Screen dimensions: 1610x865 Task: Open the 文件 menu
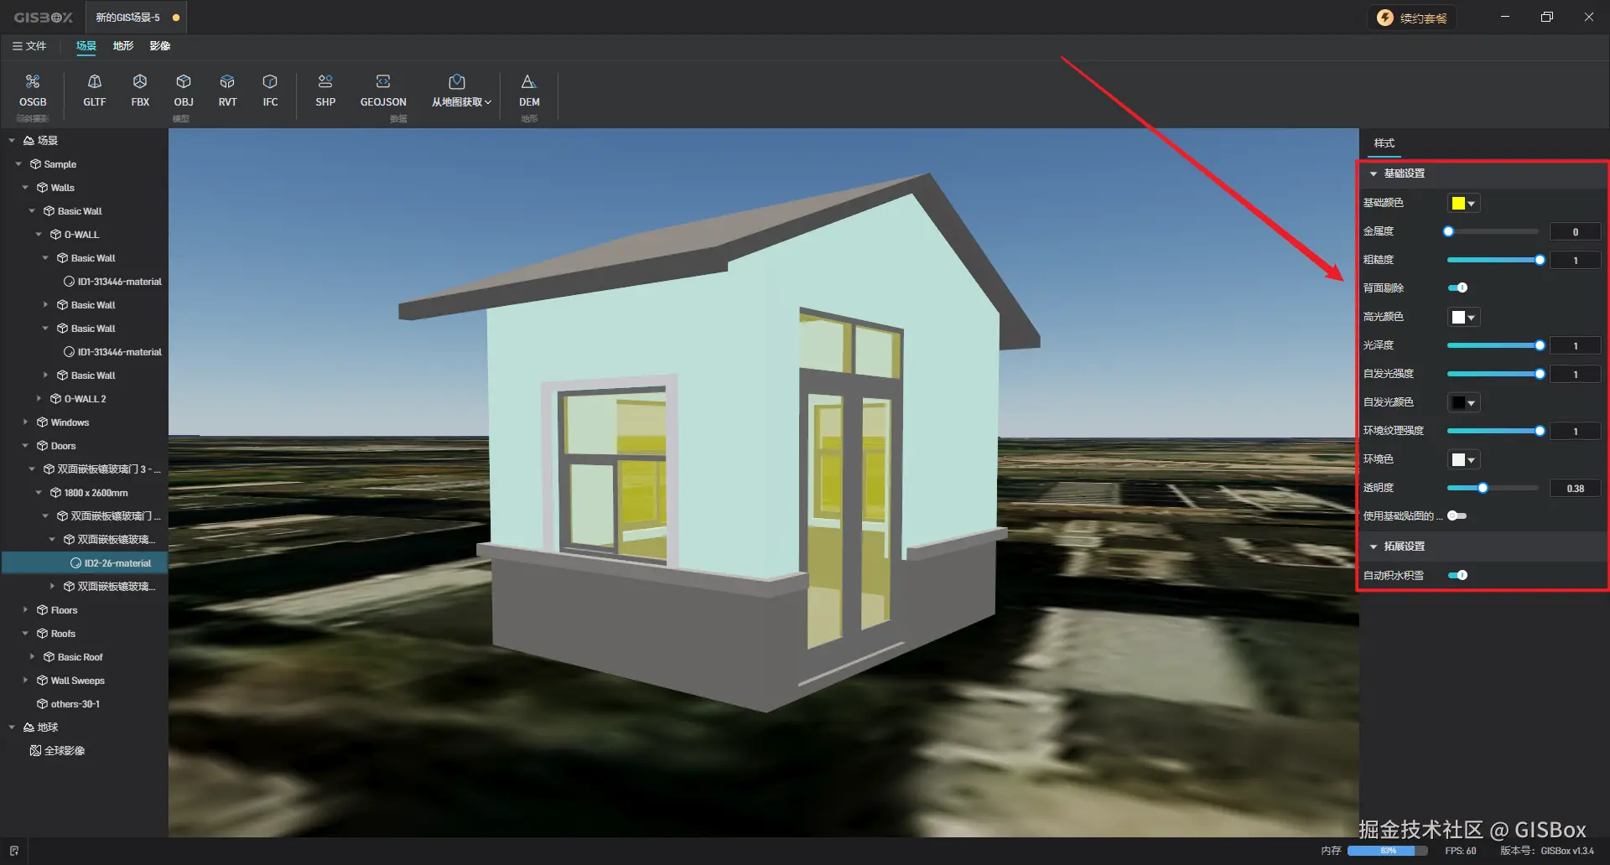pyautogui.click(x=31, y=46)
